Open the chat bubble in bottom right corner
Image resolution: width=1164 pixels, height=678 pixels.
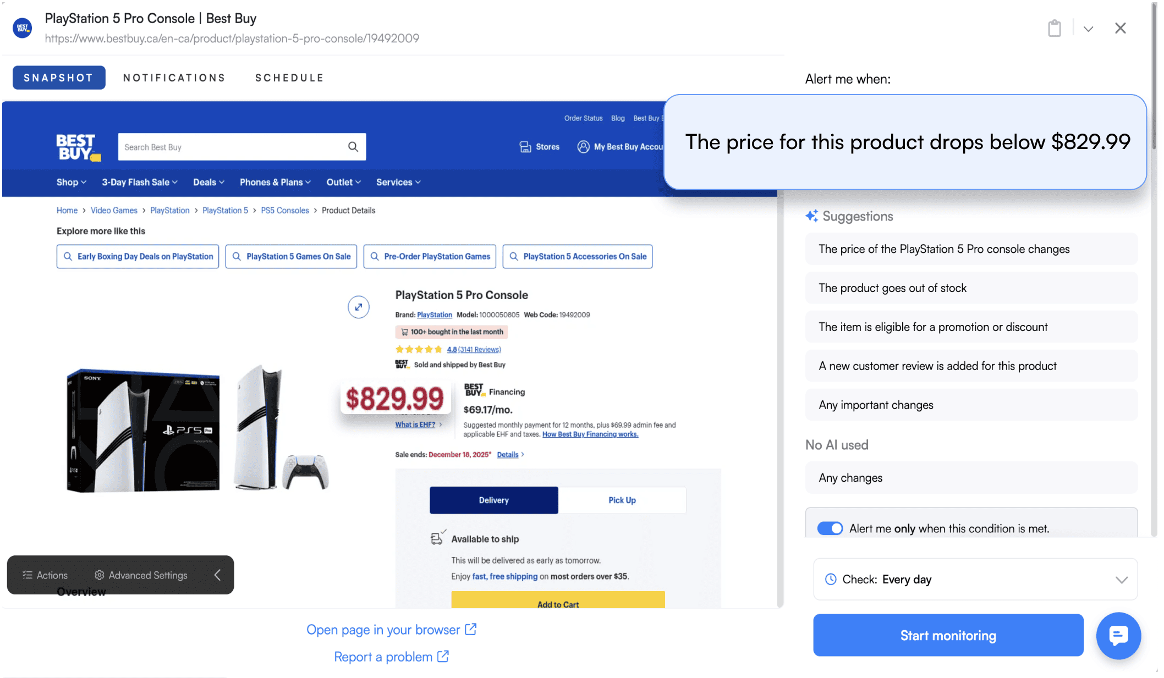tap(1118, 636)
